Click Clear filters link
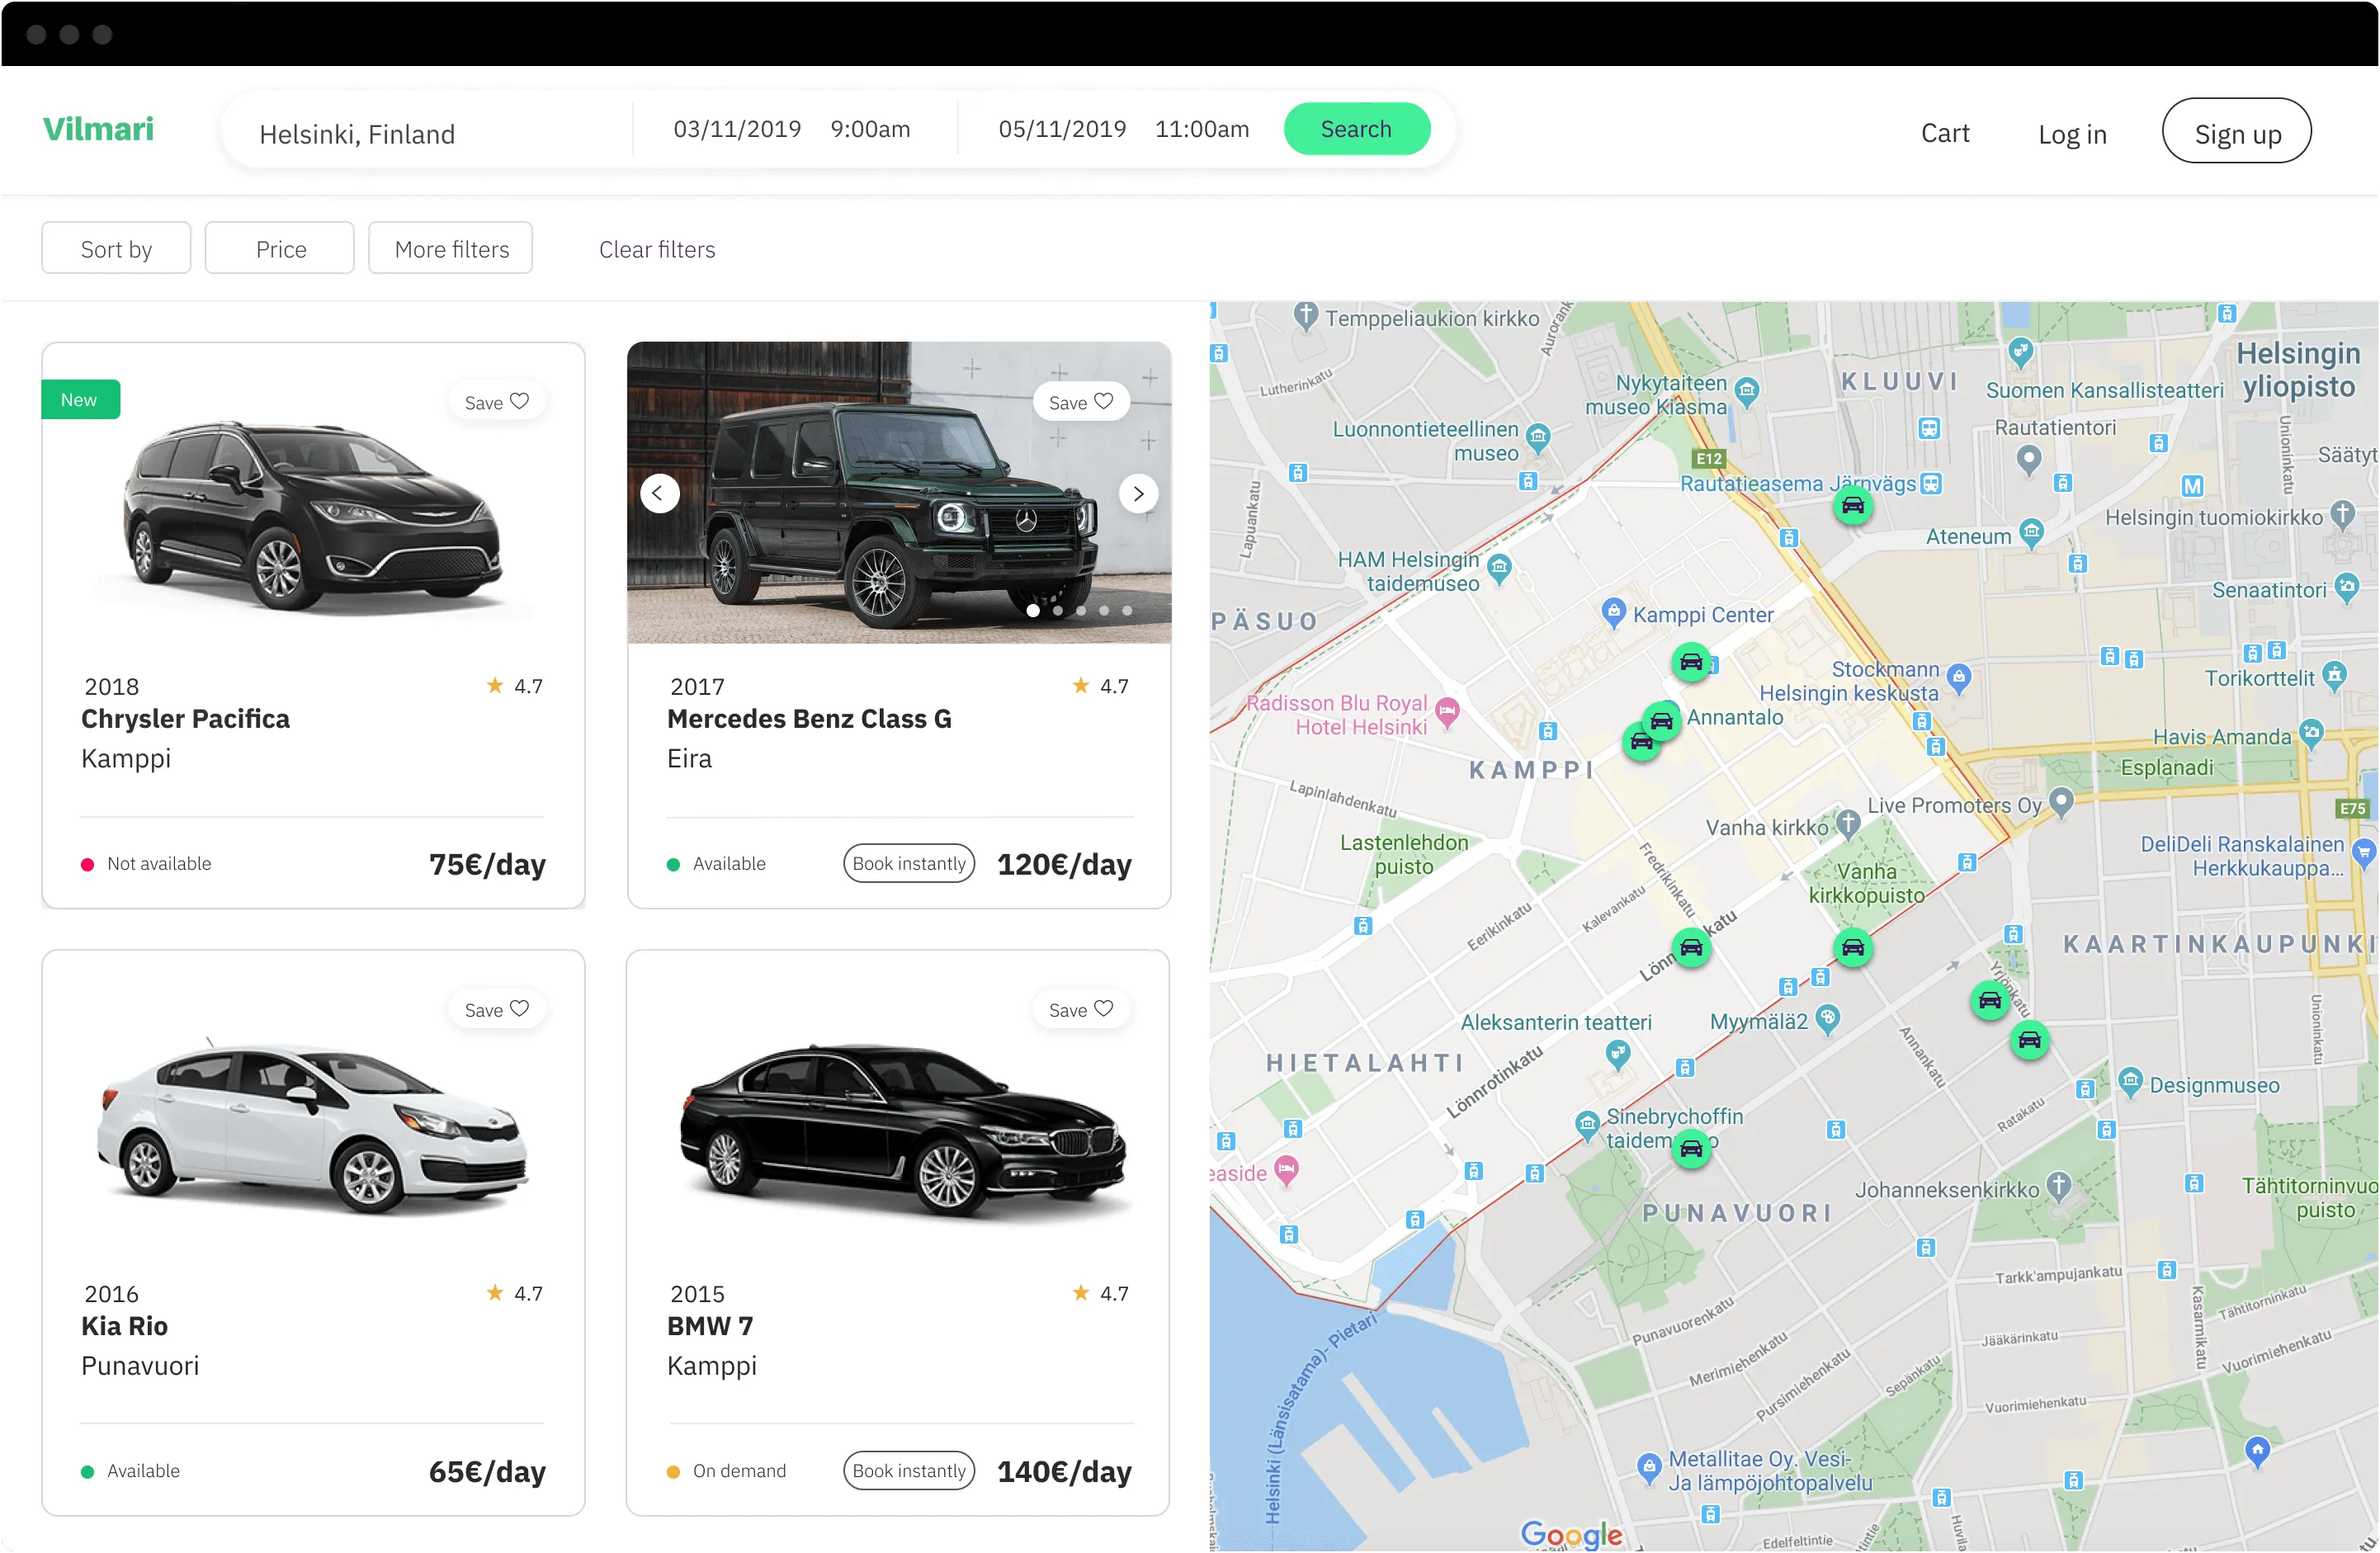The width and height of the screenshot is (2380, 1553). pyautogui.click(x=657, y=249)
